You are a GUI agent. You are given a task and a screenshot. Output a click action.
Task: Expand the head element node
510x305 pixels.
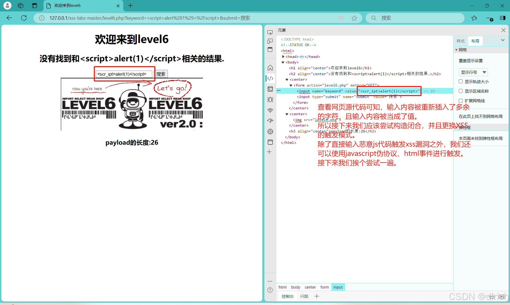pos(283,57)
